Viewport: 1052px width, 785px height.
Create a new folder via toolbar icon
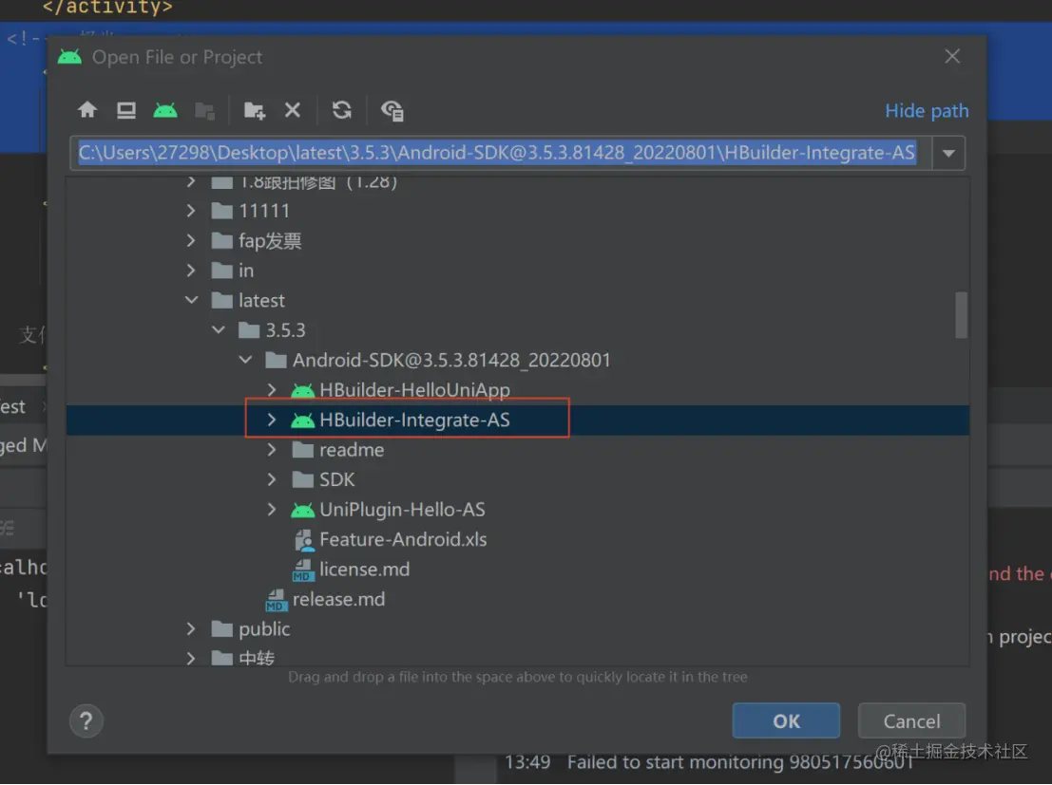(x=255, y=110)
